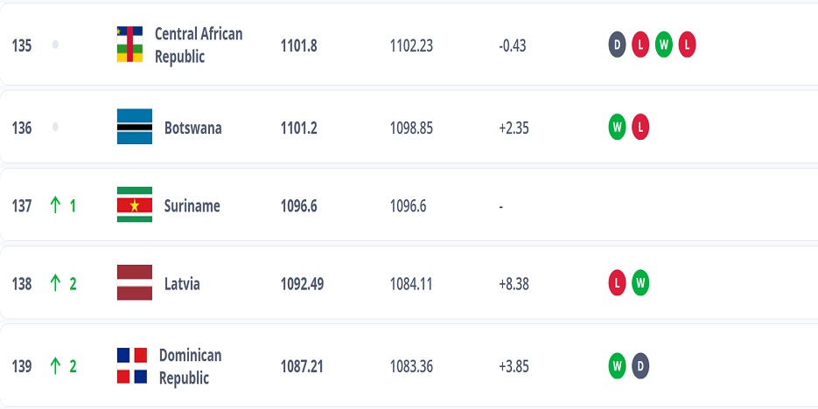The width and height of the screenshot is (818, 409).
Task: Click the Botswana flag icon
Action: point(134,128)
